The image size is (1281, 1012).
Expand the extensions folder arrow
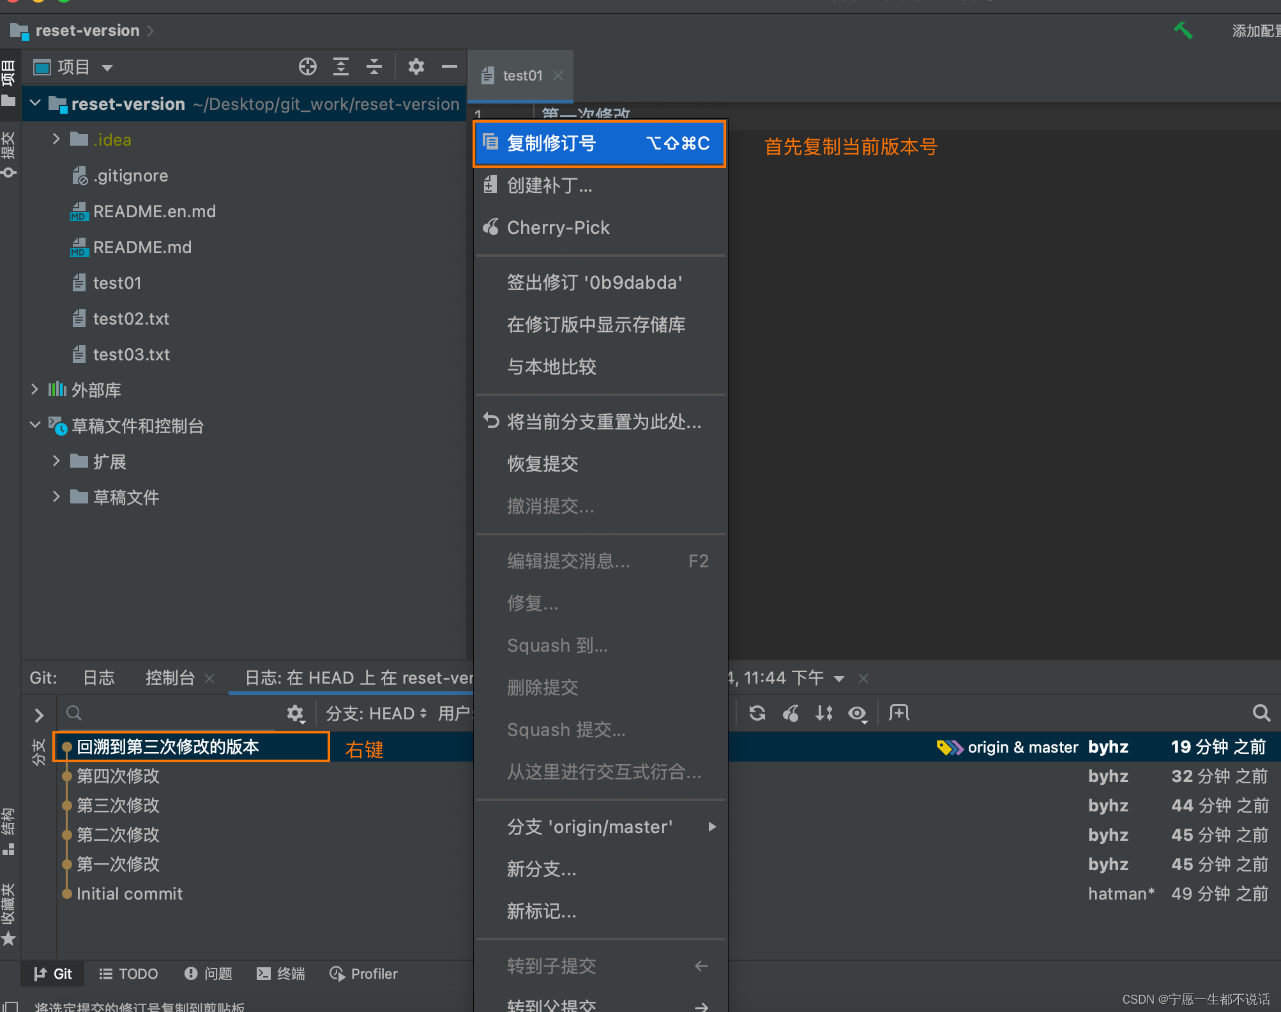56,461
